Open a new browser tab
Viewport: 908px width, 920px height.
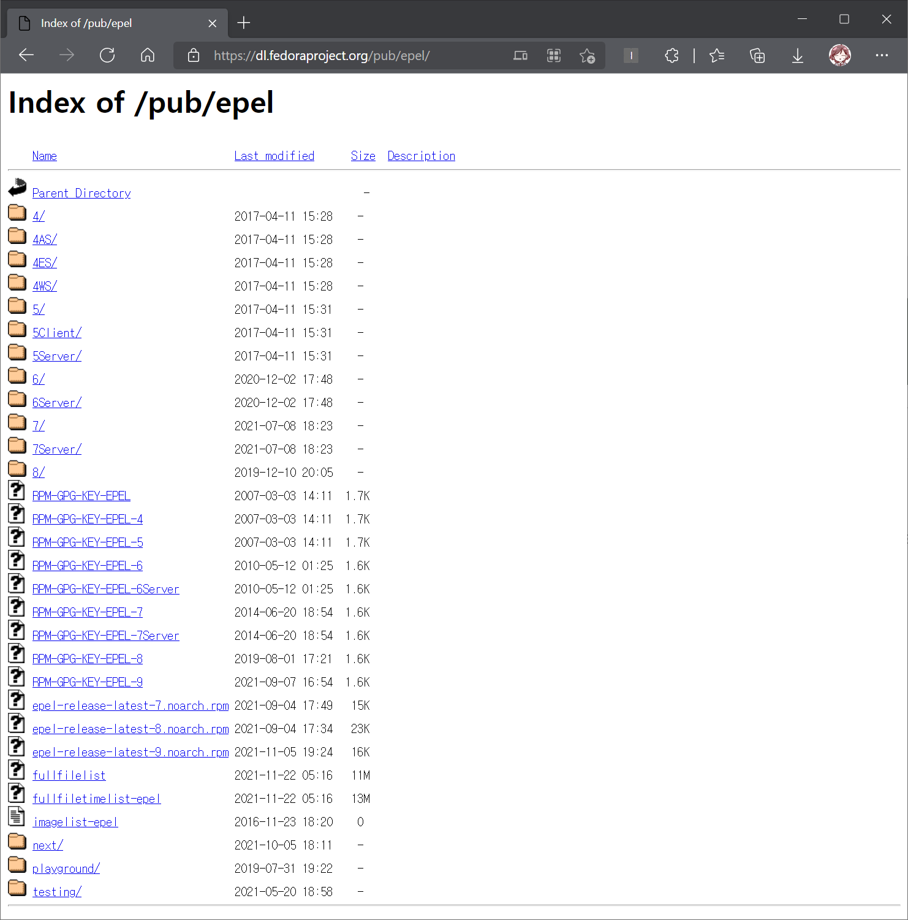pyautogui.click(x=244, y=23)
